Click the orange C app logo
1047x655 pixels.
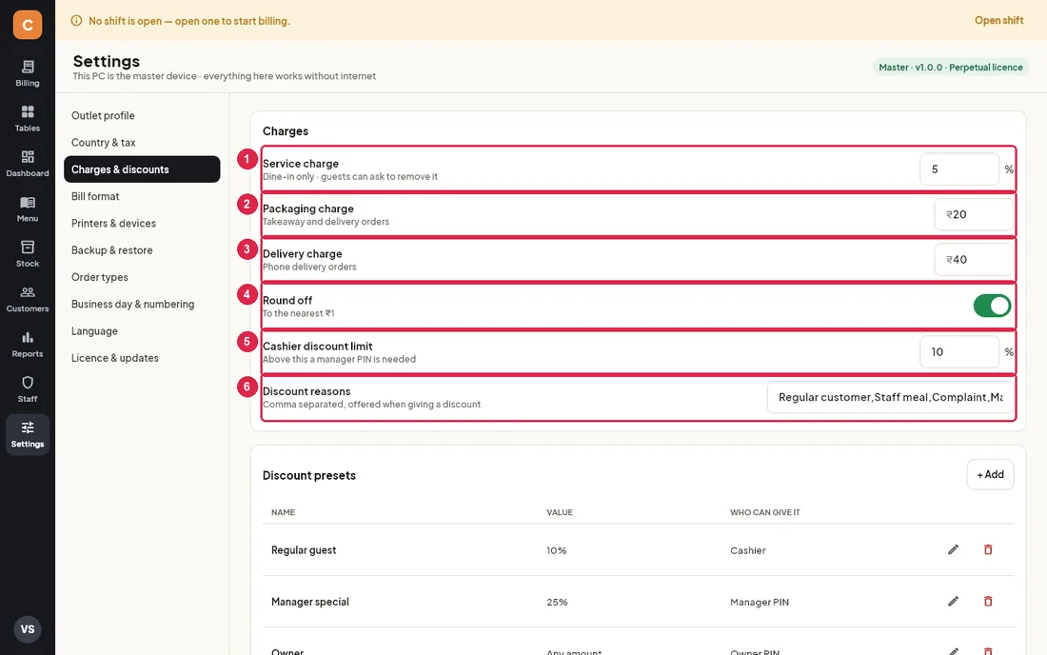pos(28,25)
